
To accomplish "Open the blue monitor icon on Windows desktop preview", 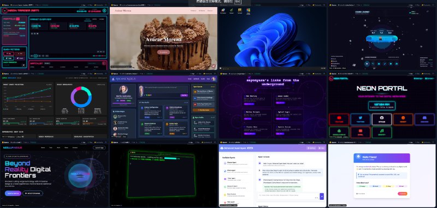I will pos(223,10).
